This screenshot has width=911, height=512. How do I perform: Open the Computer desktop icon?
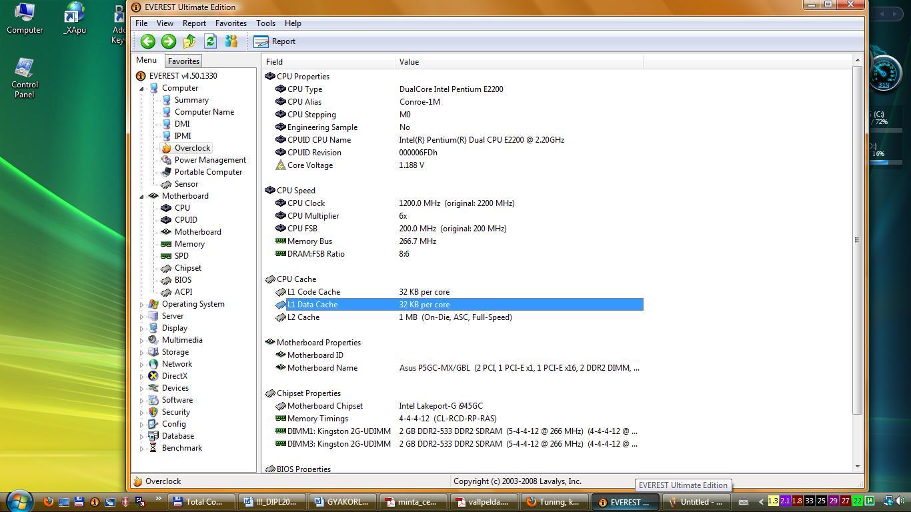pos(25,19)
